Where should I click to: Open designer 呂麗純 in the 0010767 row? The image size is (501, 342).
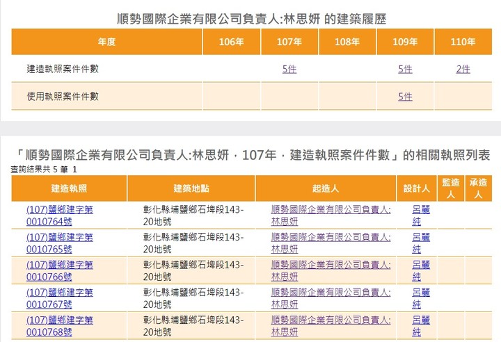(421, 298)
